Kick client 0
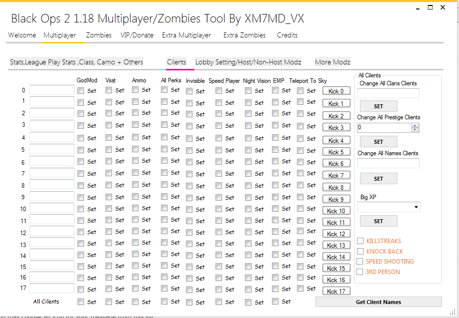459x318 pixels. pyautogui.click(x=336, y=91)
